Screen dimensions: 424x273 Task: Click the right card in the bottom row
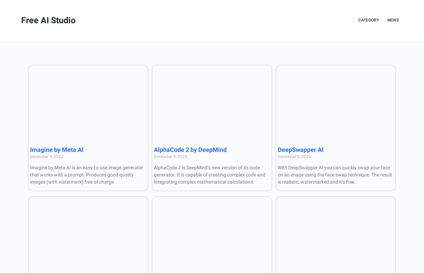pyautogui.click(x=336, y=235)
